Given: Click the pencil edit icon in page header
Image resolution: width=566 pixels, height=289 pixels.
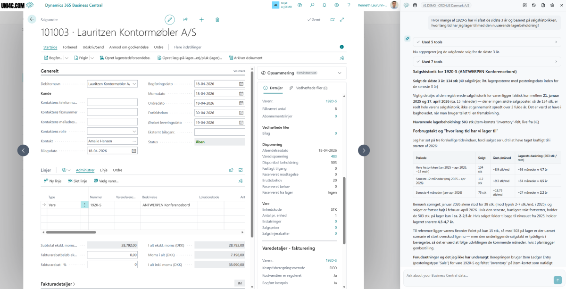Looking at the screenshot, I should 170,19.
